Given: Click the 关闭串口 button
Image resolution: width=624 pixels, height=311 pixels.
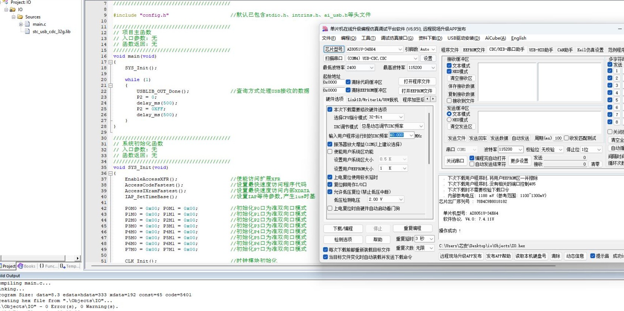Looking at the screenshot, I should coord(455,161).
